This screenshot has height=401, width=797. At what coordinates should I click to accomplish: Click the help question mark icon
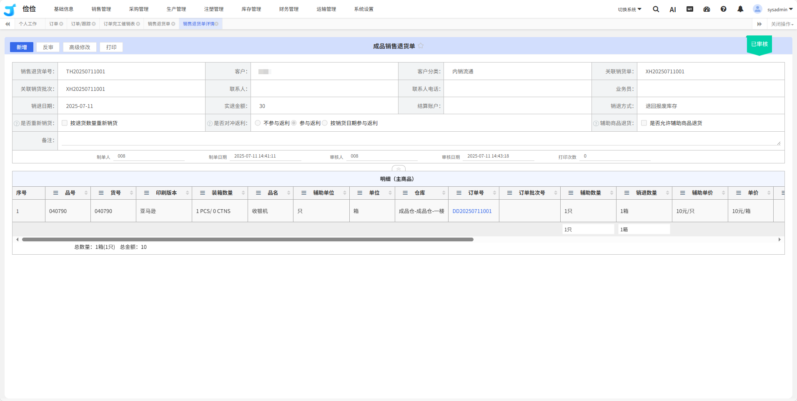click(x=723, y=9)
